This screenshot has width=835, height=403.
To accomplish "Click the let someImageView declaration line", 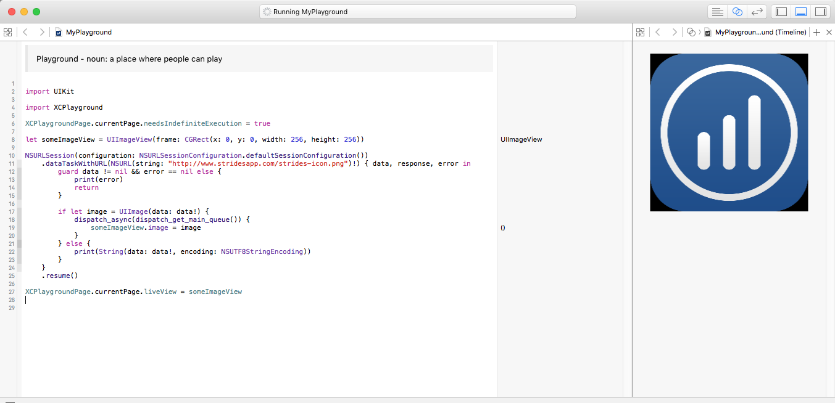I will pyautogui.click(x=195, y=139).
